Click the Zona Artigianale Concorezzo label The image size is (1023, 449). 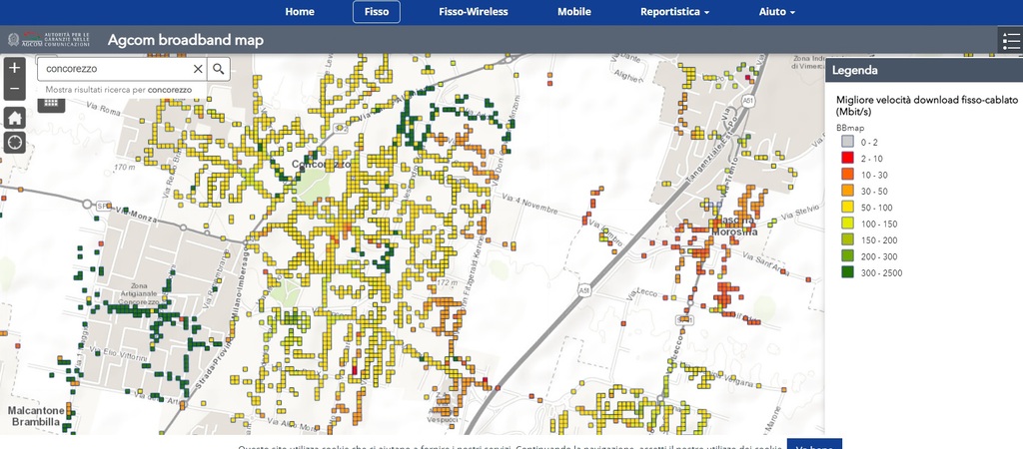coord(140,294)
